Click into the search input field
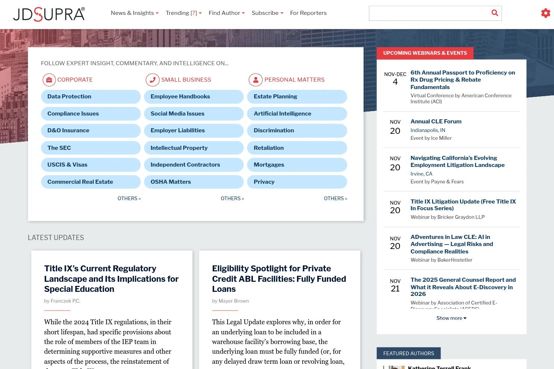 click(429, 13)
